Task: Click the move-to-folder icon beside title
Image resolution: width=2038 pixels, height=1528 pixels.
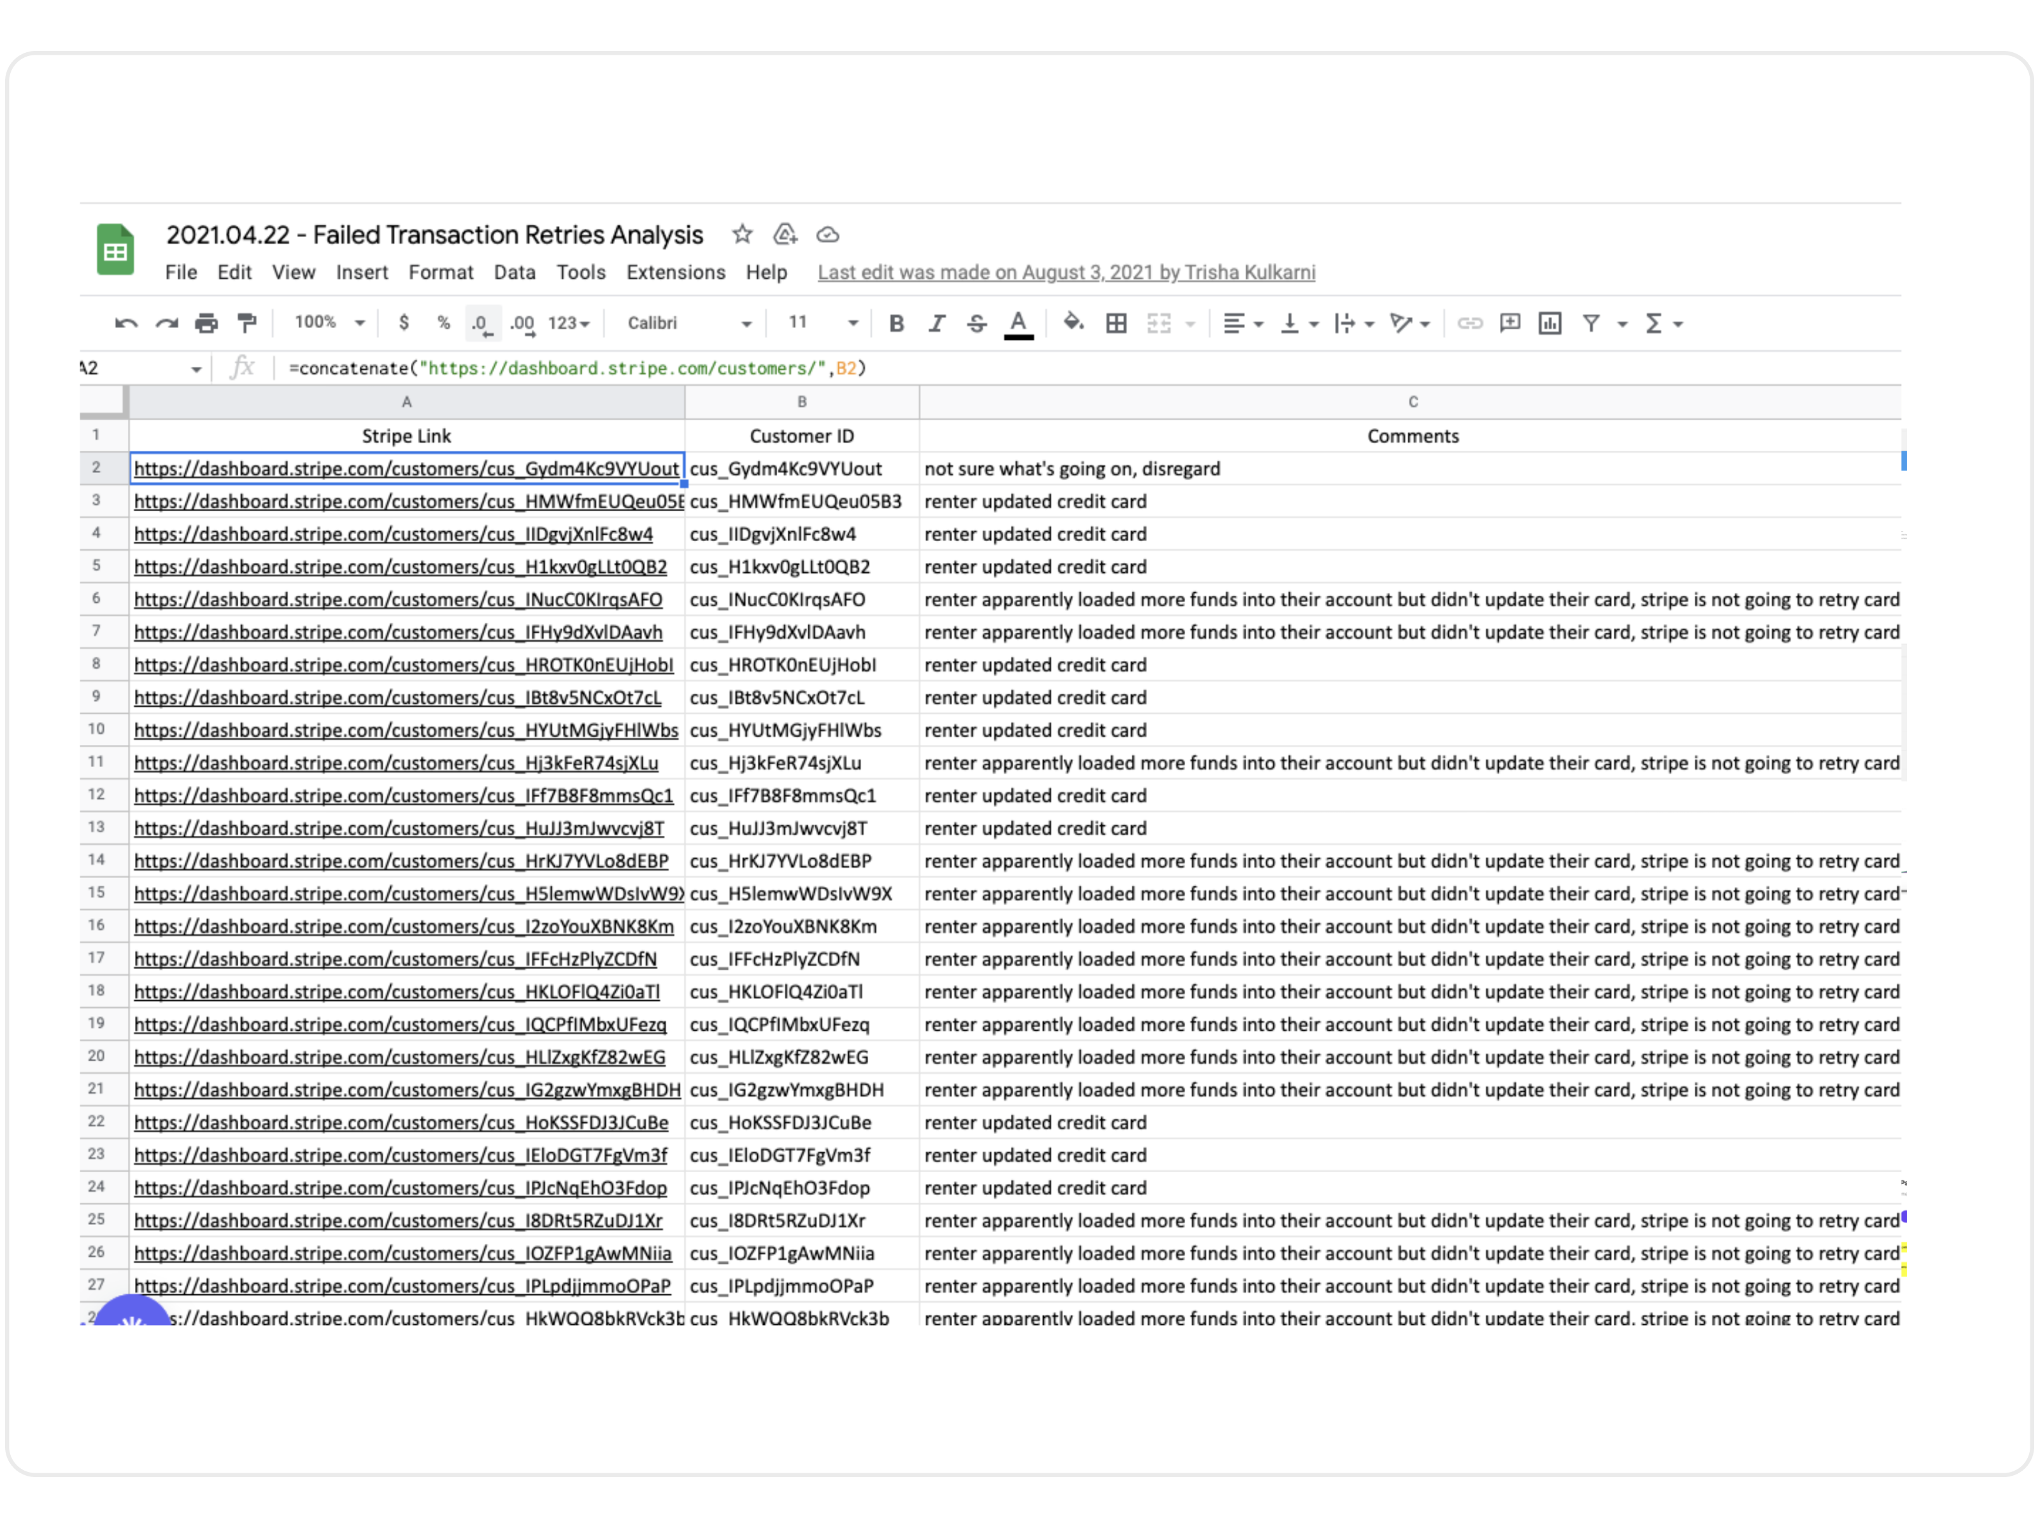Action: click(785, 234)
